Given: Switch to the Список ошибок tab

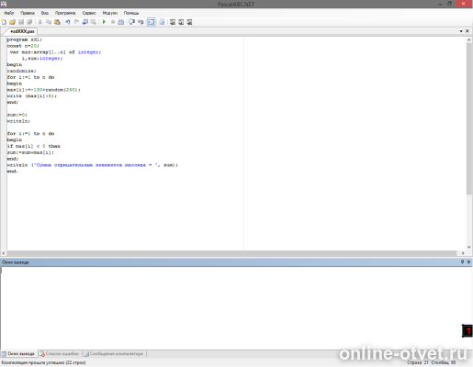Looking at the screenshot, I should pyautogui.click(x=60, y=354).
